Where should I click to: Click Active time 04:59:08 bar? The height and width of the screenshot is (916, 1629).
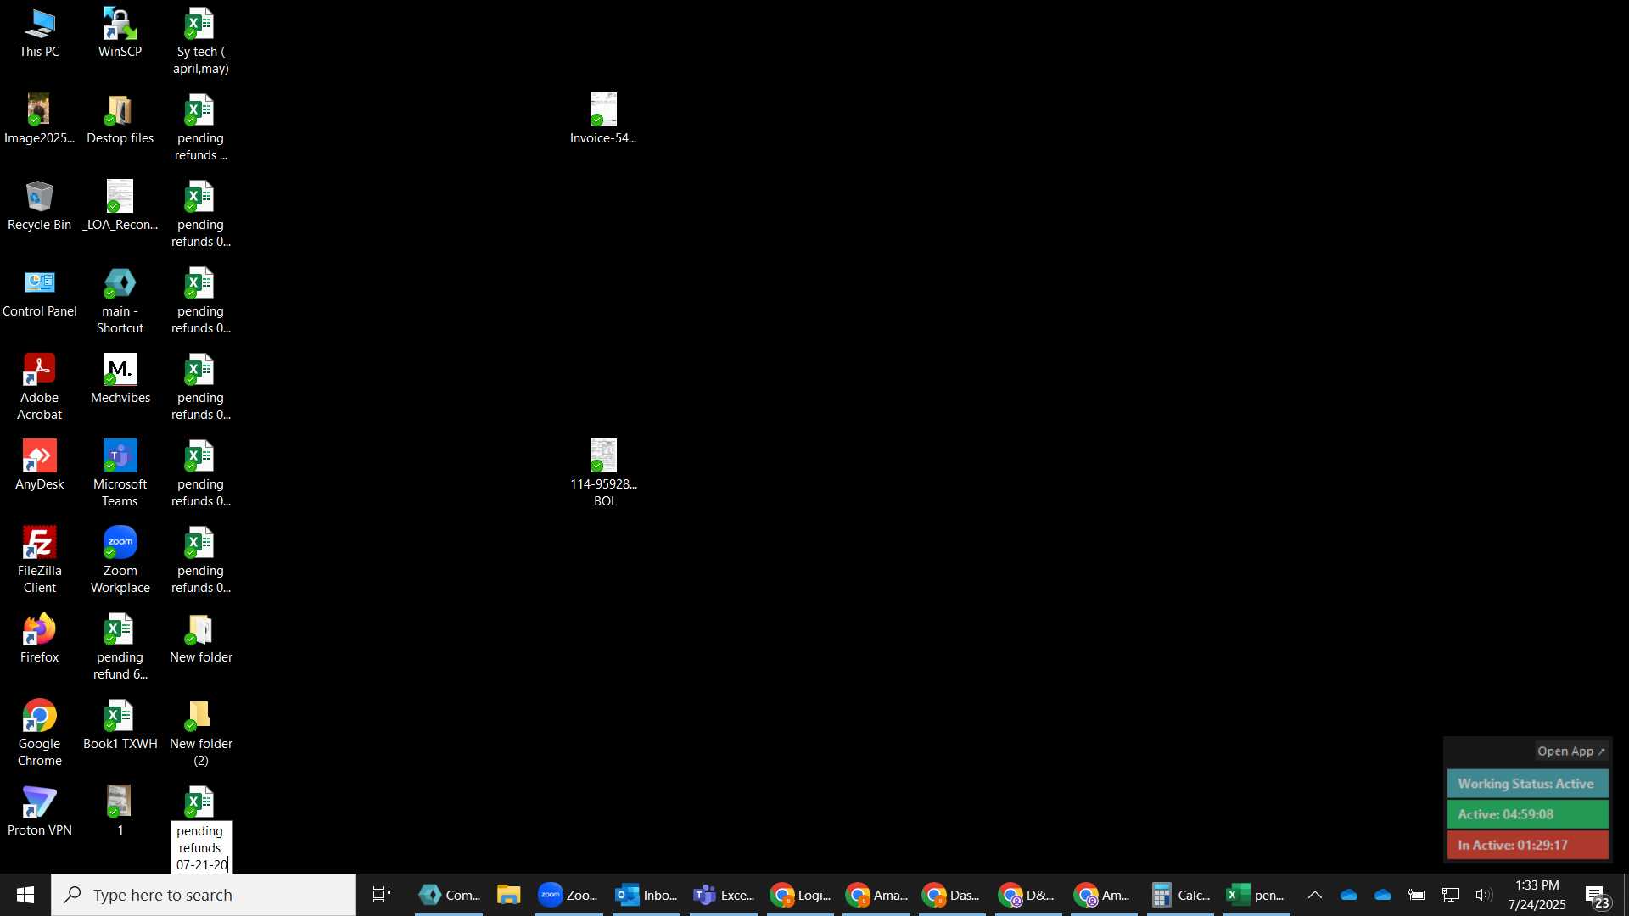click(x=1526, y=814)
